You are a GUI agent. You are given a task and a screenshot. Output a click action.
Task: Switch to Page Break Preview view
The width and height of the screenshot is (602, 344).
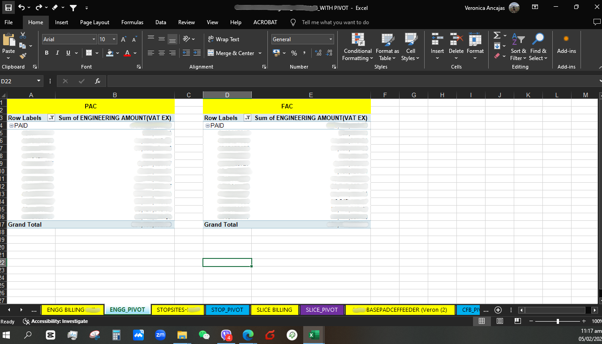pos(517,321)
